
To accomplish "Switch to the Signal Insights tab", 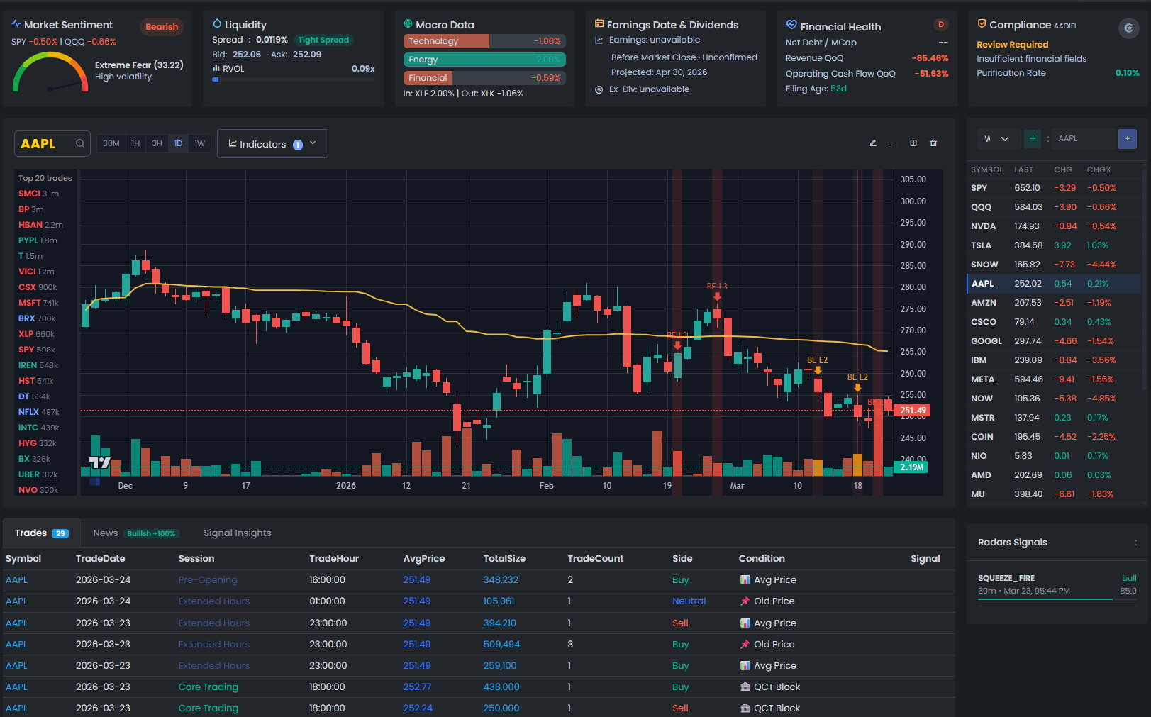I will pyautogui.click(x=237, y=533).
